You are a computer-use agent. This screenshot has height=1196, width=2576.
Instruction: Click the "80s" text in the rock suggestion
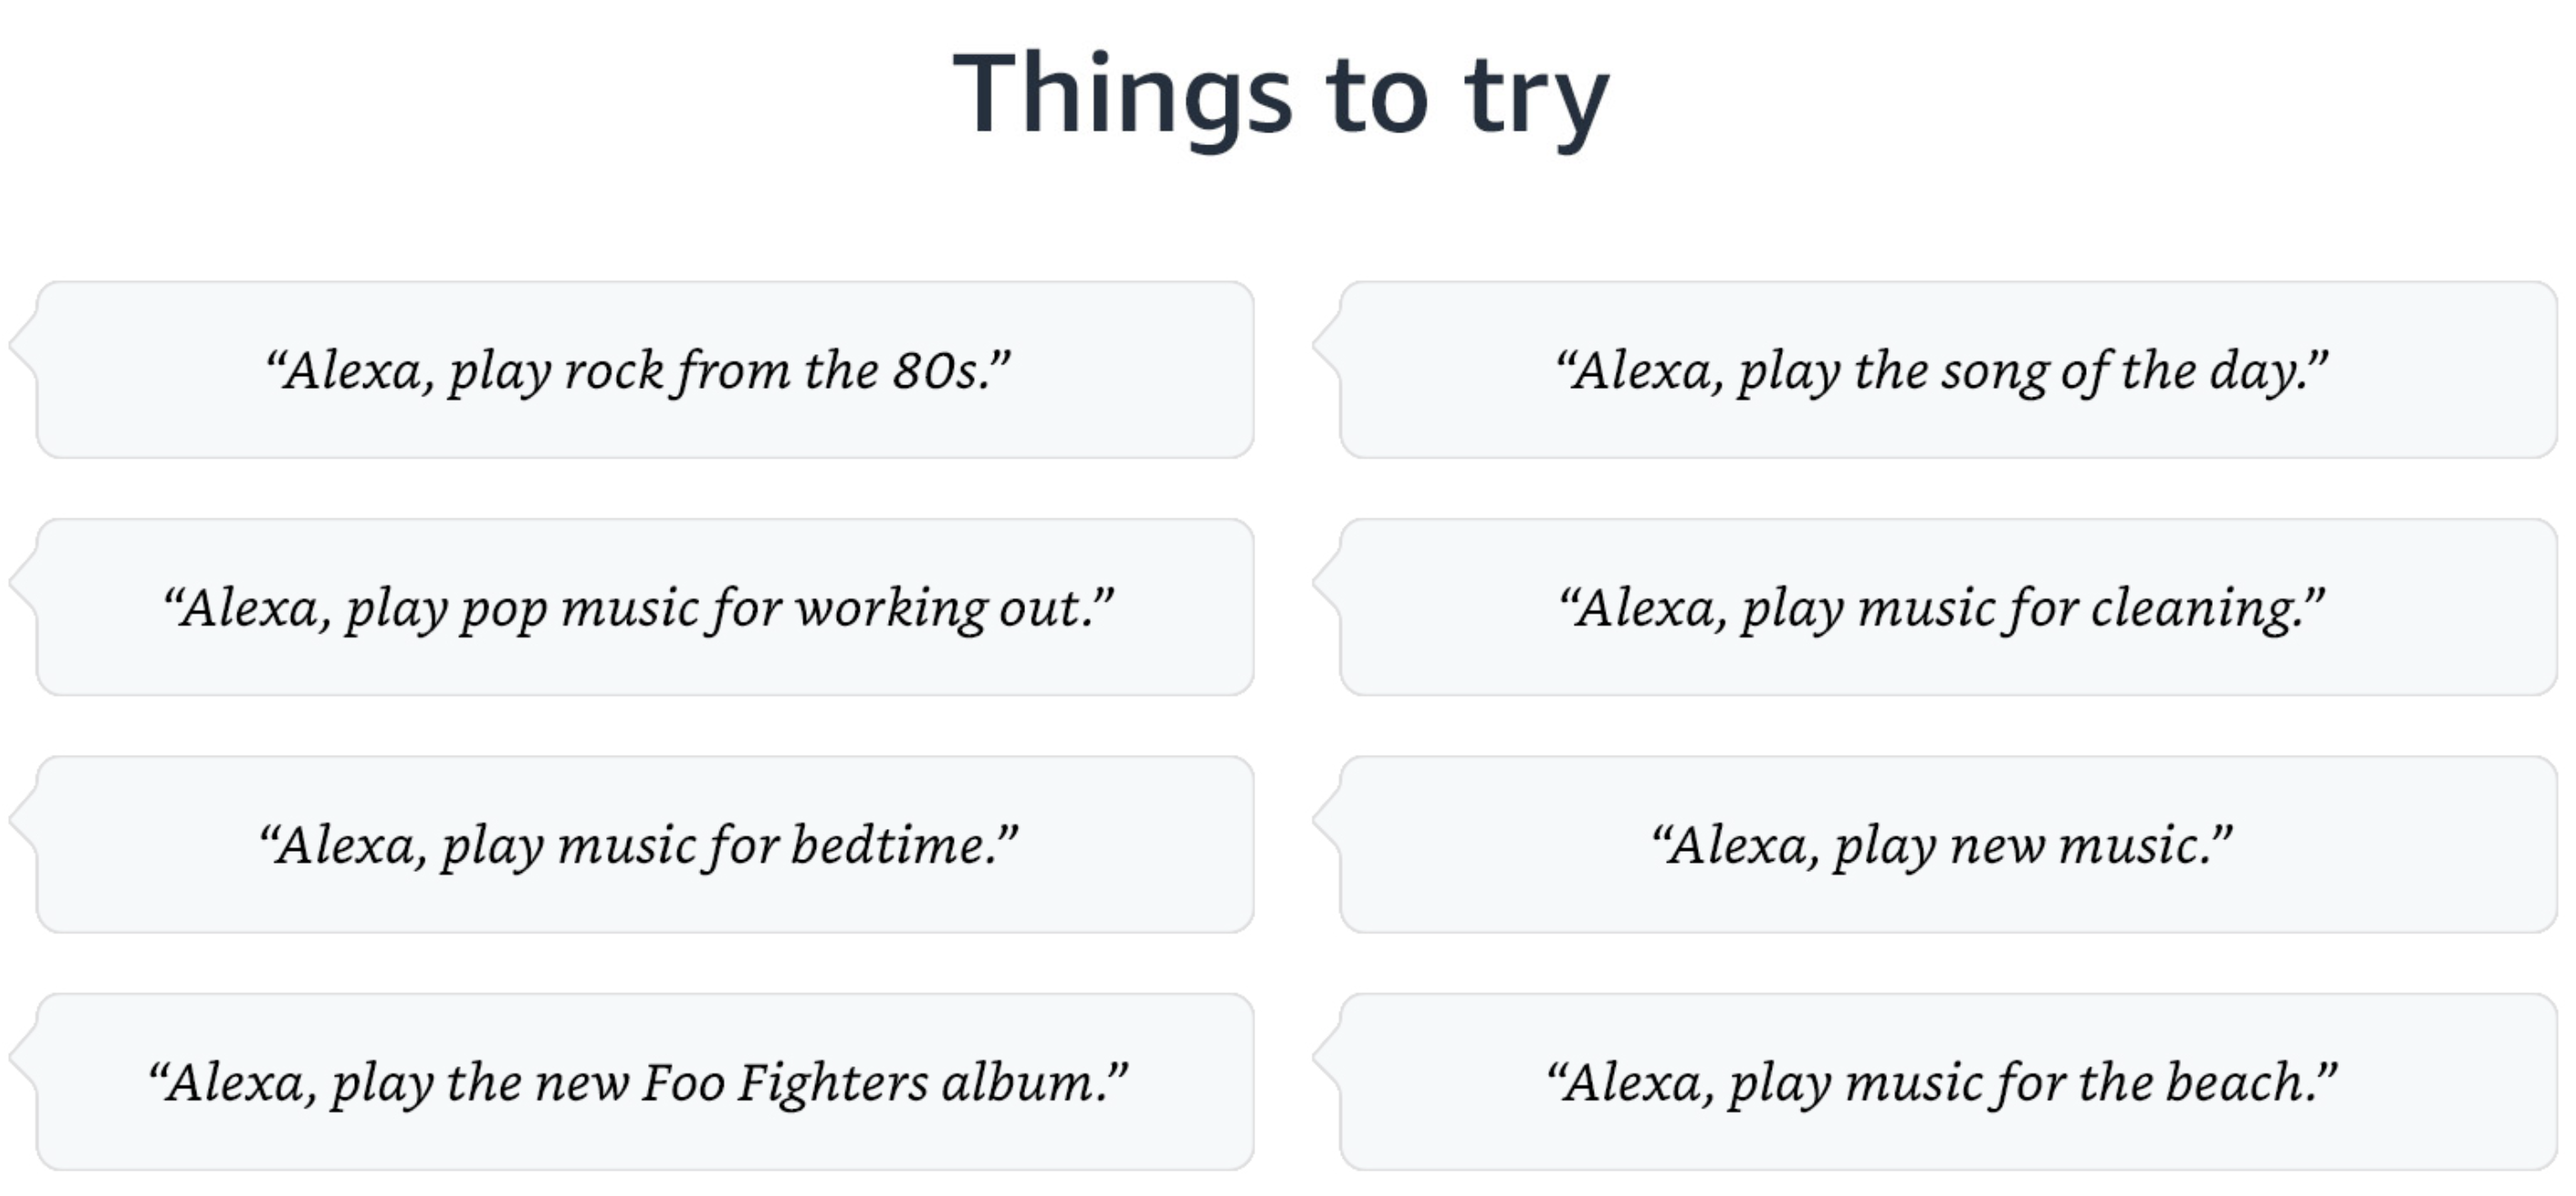(x=936, y=371)
